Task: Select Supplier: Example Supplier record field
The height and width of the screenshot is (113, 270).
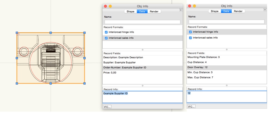Action: pos(143,63)
